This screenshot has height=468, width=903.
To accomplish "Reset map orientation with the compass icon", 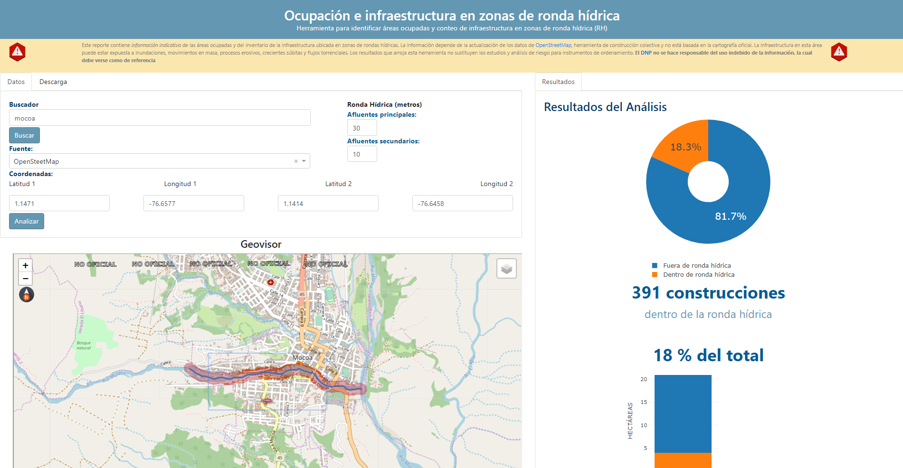I will [x=27, y=295].
